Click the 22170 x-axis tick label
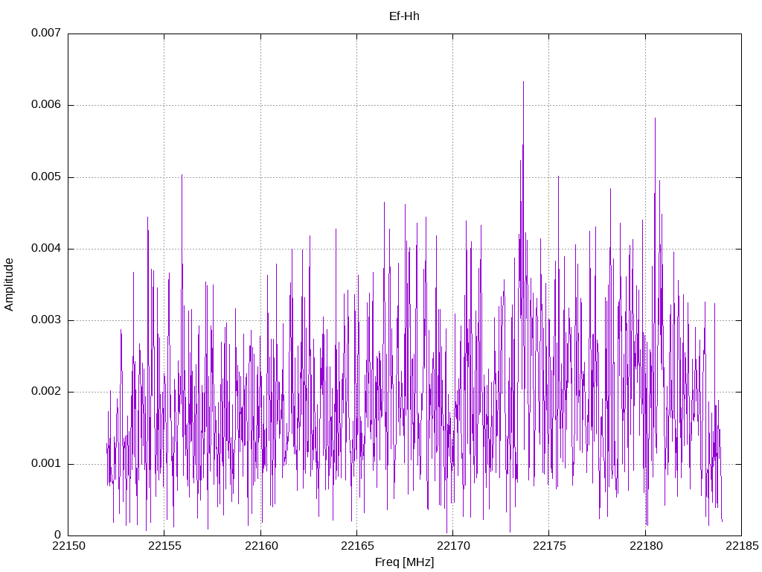Image resolution: width=762 pixels, height=572 pixels. point(453,546)
